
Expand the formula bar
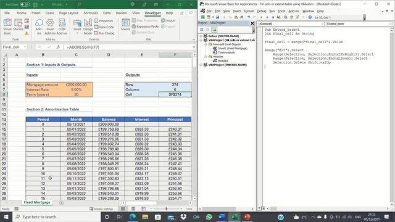pyautogui.click(x=194, y=47)
